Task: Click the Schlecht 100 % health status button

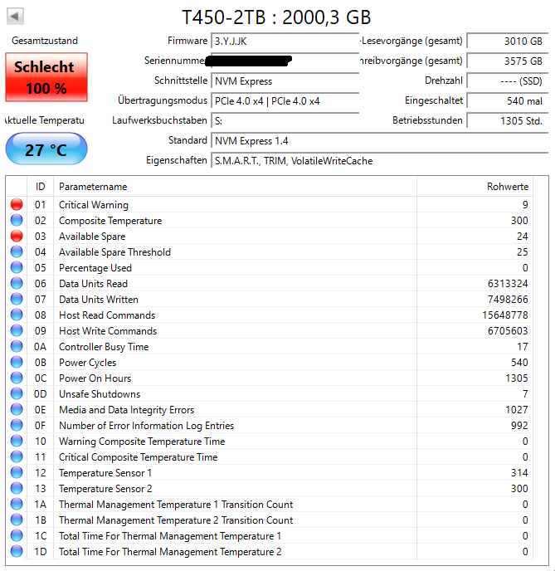Action: (x=46, y=77)
